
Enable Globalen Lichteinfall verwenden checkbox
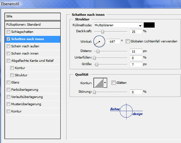point(128,41)
